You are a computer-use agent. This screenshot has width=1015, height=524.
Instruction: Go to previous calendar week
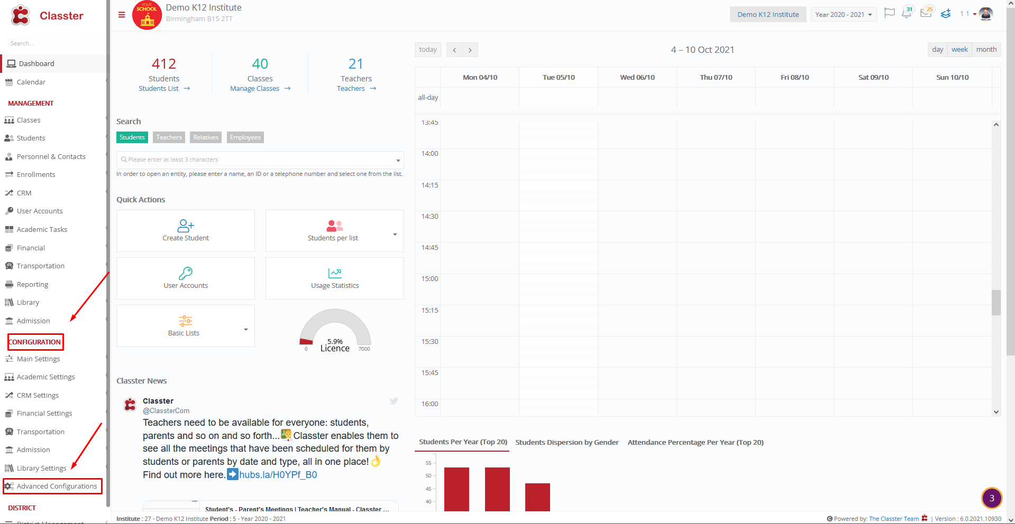pos(454,50)
